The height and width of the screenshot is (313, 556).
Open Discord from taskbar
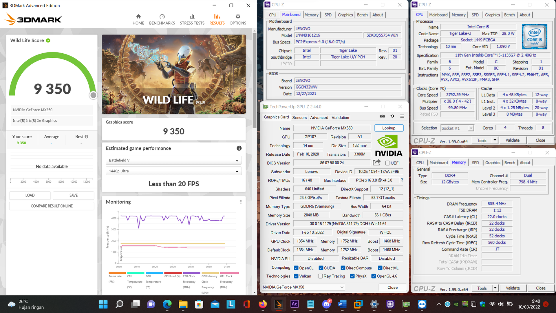tap(326, 304)
